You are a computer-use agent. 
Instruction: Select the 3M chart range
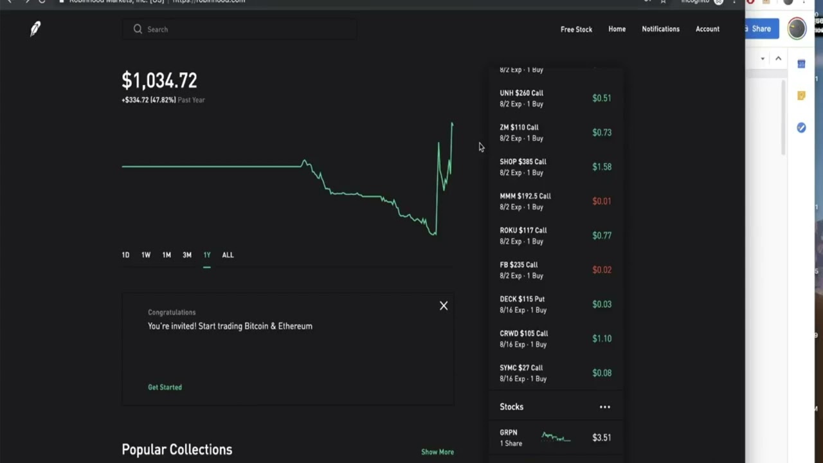point(186,255)
